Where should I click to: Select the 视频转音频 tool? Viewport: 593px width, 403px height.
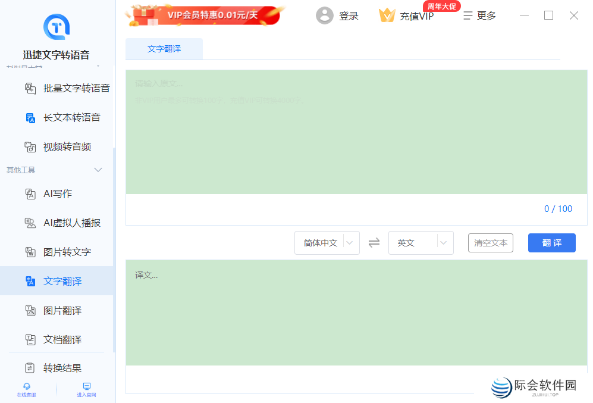68,146
